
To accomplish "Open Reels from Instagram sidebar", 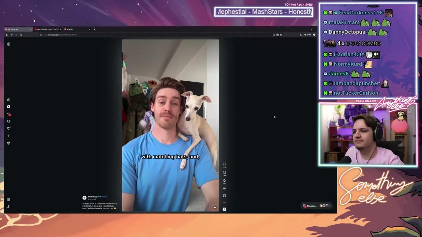I will [9, 107].
